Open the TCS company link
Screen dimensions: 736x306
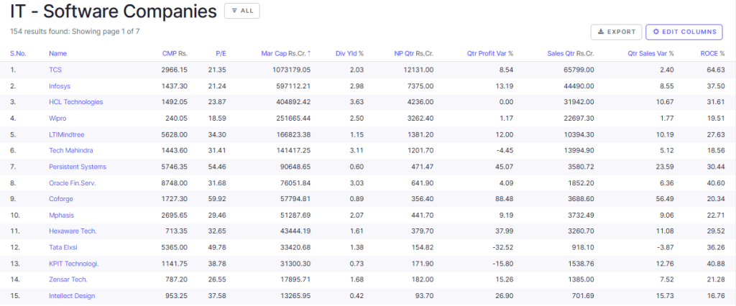click(55, 70)
